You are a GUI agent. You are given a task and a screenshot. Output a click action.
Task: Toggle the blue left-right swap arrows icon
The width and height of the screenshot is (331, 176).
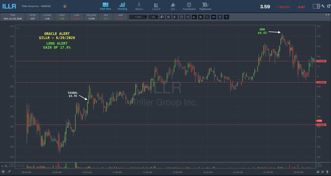226,17
